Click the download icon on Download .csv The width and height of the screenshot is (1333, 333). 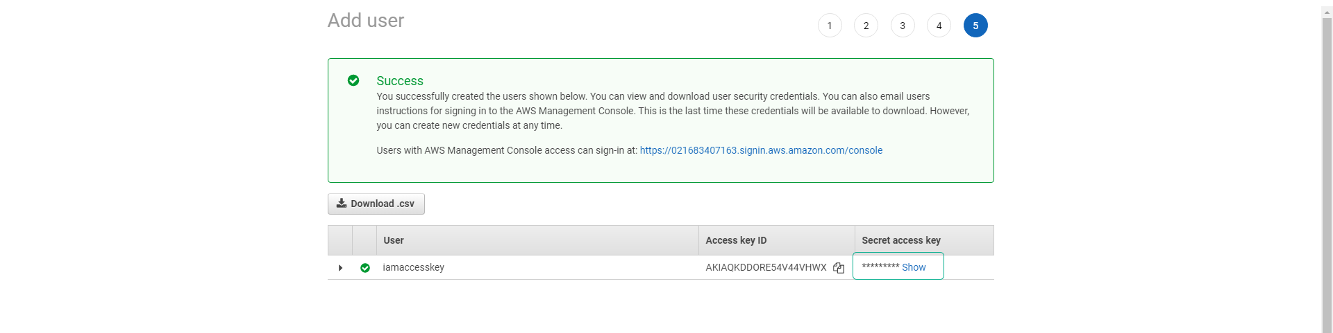pos(342,203)
